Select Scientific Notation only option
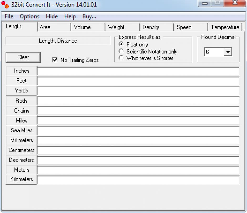Screen dimensions: 247x213 click(121, 51)
